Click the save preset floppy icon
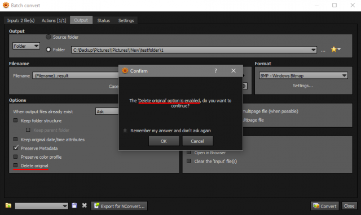The image size is (361, 215). click(x=74, y=205)
